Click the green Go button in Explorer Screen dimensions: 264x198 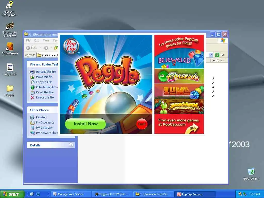[x=220, y=55]
